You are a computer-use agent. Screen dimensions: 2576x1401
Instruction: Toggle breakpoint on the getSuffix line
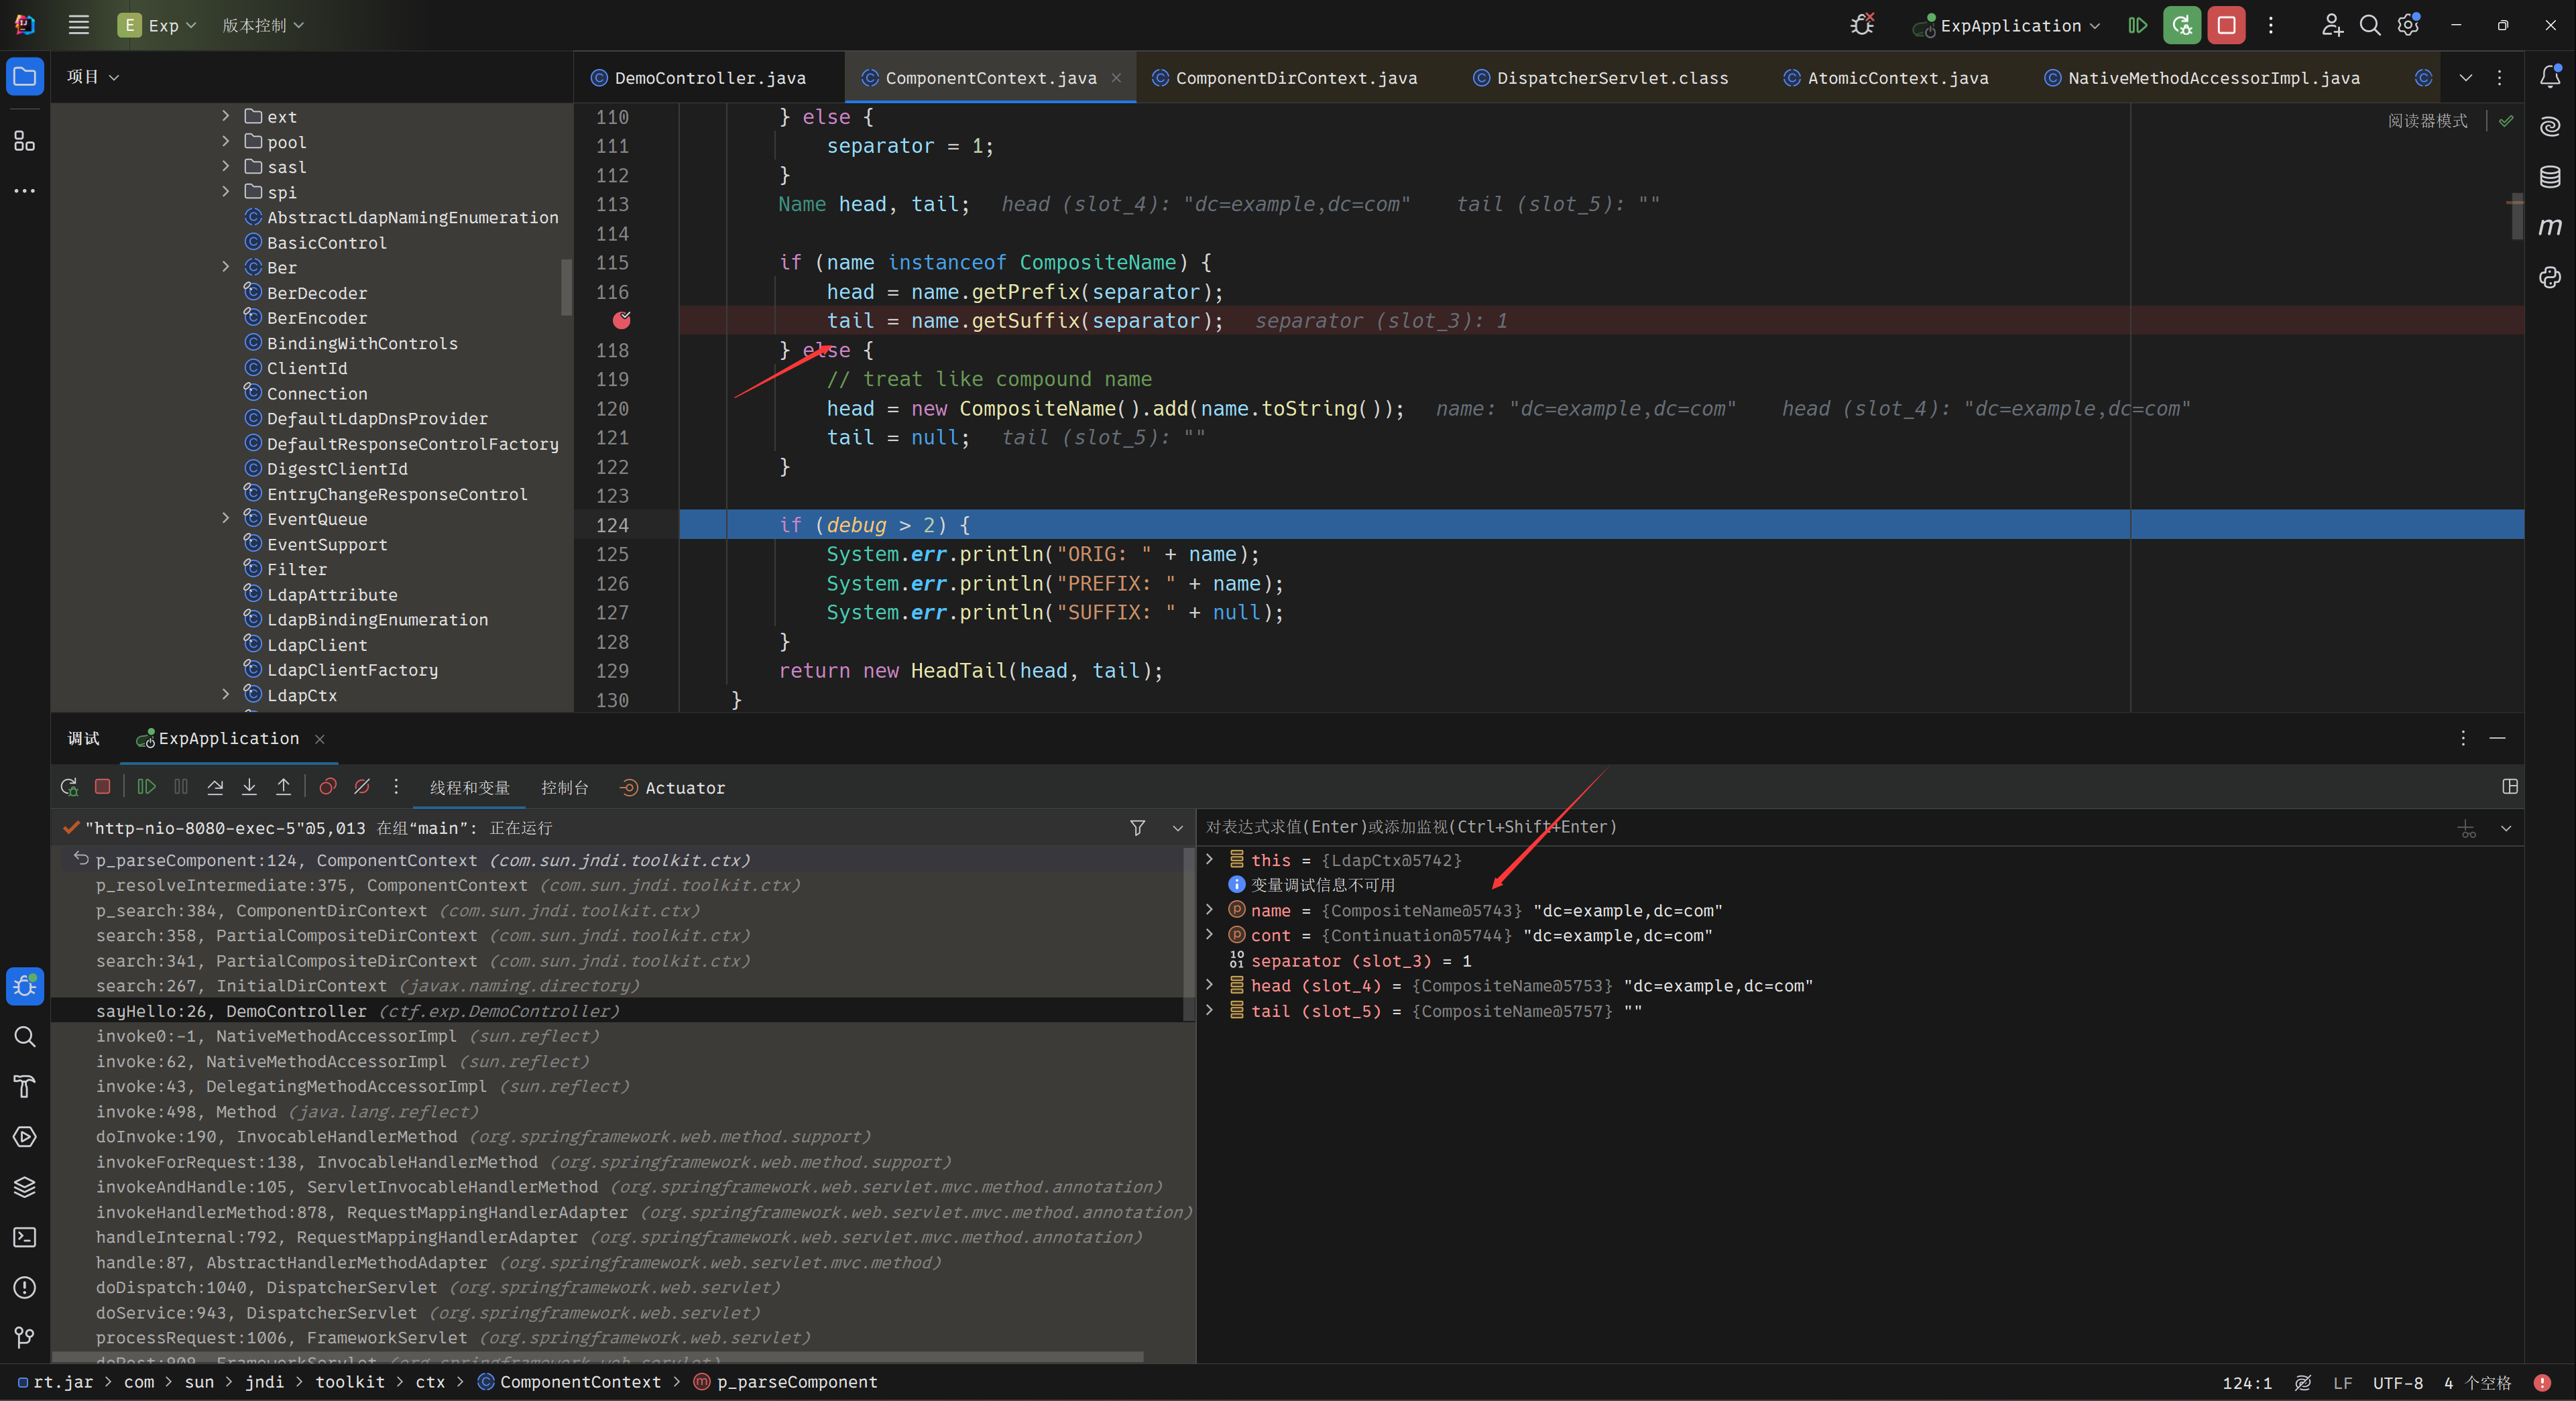pyautogui.click(x=621, y=320)
